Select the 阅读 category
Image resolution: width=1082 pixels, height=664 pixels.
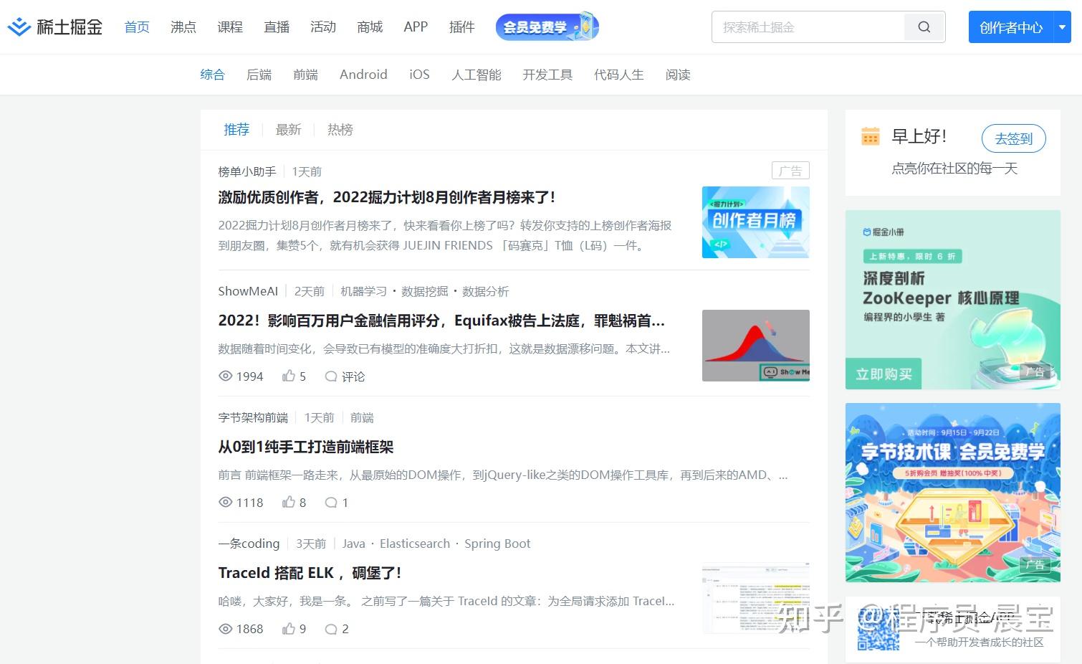(x=678, y=75)
